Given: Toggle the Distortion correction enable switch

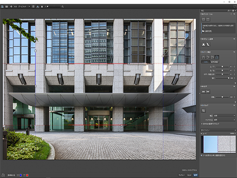Looking at the screenshot, I should click(203, 14).
